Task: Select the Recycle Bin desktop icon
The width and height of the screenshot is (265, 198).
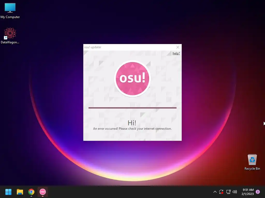Action: 252,162
